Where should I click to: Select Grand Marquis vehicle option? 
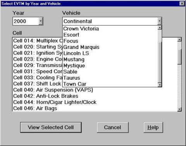pyautogui.click(x=110, y=47)
